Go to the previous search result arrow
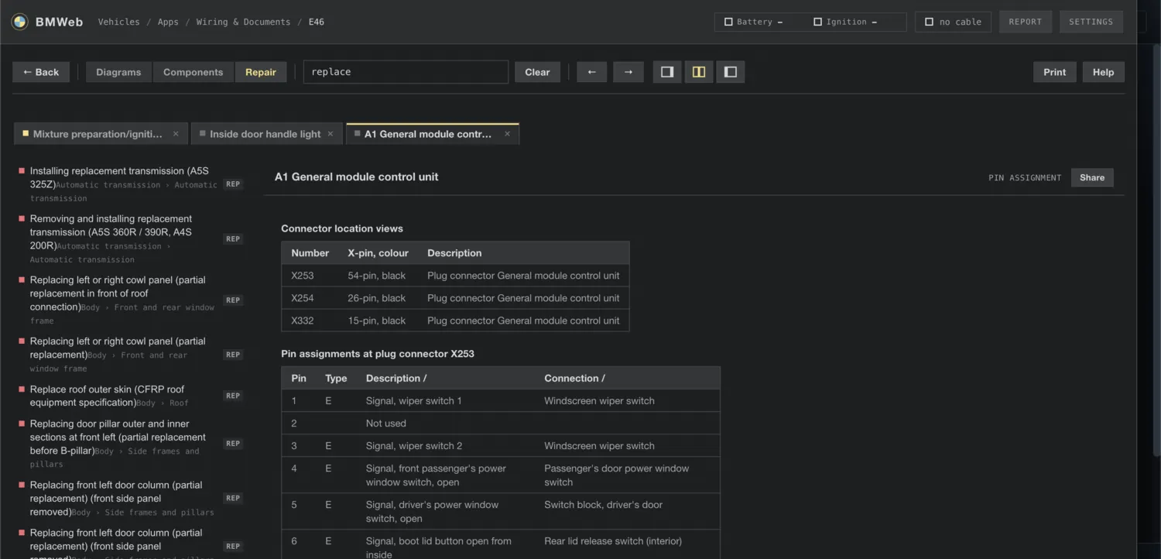This screenshot has height=559, width=1161. coord(592,72)
